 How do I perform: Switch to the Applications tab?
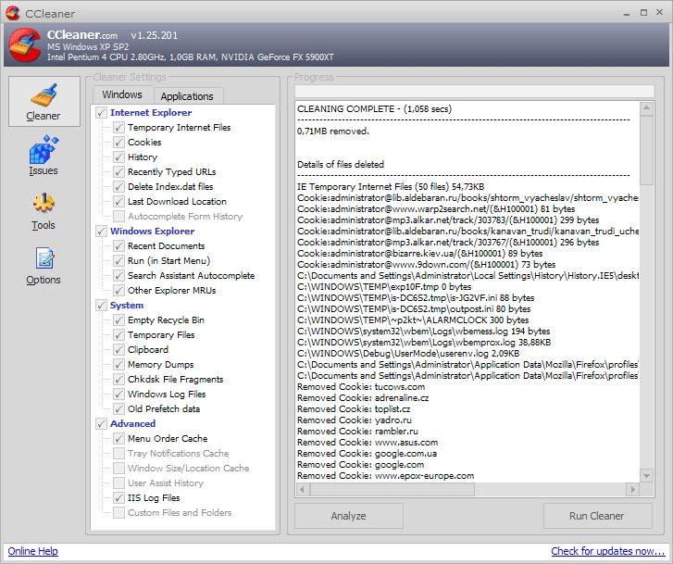(187, 96)
